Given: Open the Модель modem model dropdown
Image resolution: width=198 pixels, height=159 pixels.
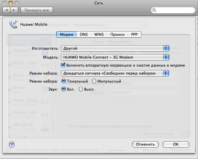Looking at the screenshot, I should pyautogui.click(x=115, y=57).
